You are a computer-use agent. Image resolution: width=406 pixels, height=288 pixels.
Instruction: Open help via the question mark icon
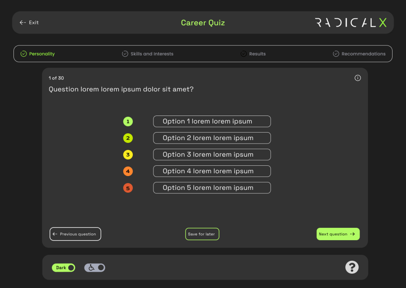click(352, 267)
